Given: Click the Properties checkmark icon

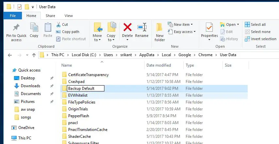Looking at the screenshot, I should click(209, 27).
